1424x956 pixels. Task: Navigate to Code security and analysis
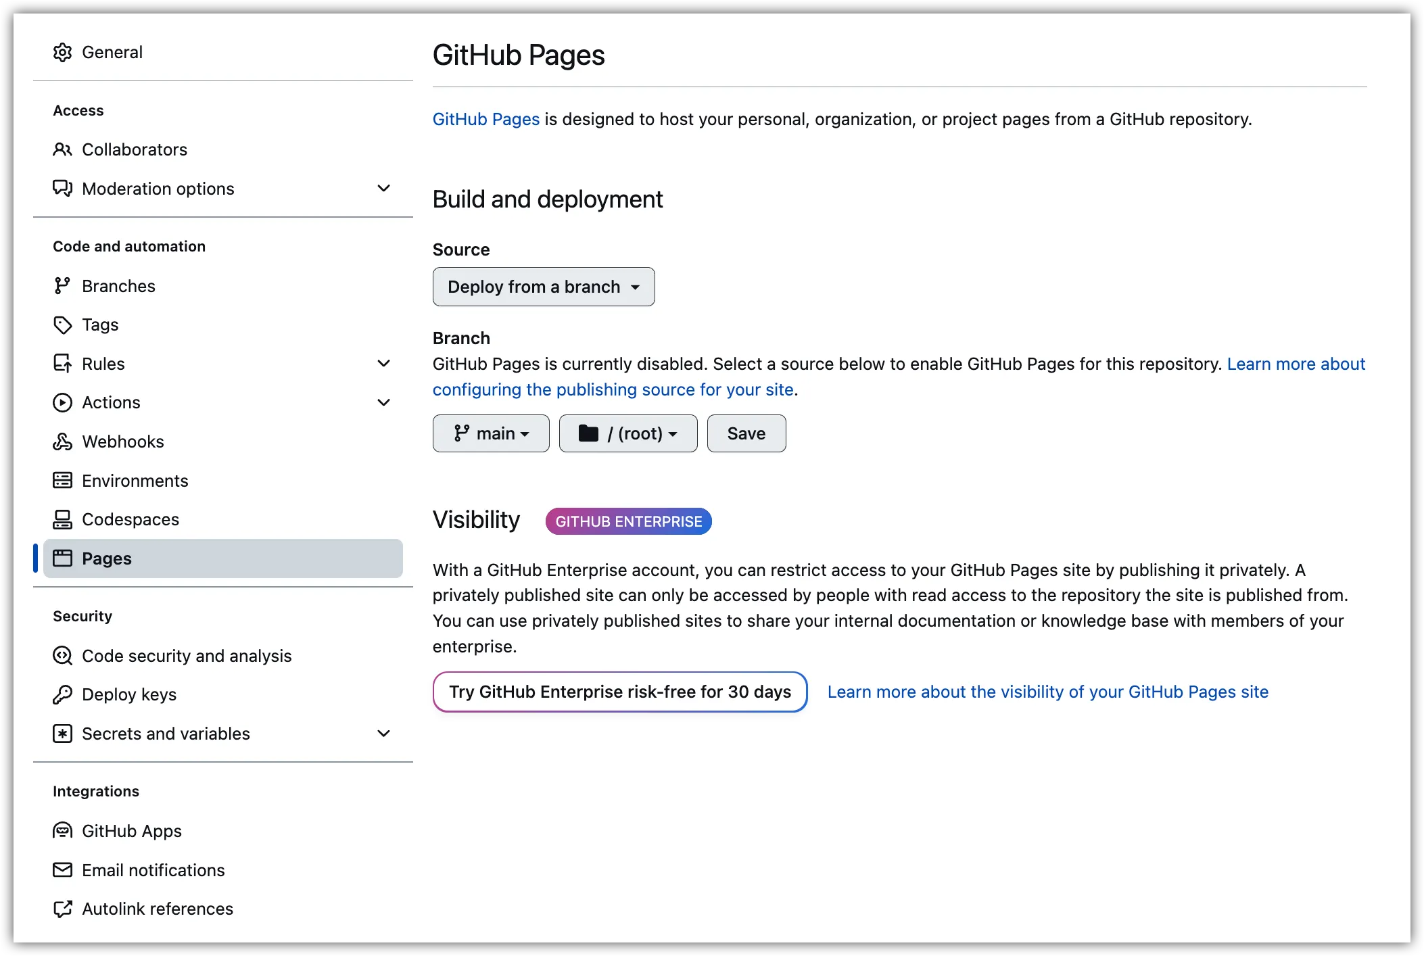click(x=187, y=656)
